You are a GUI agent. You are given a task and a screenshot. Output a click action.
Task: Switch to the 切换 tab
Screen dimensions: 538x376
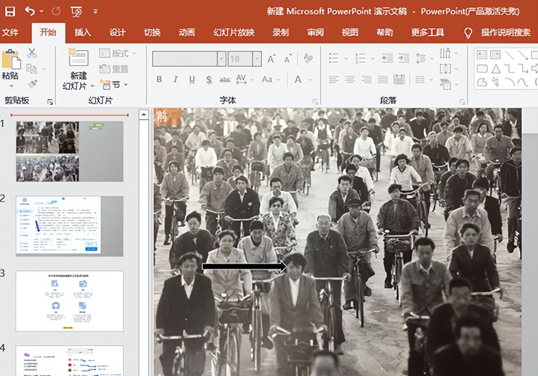[152, 33]
